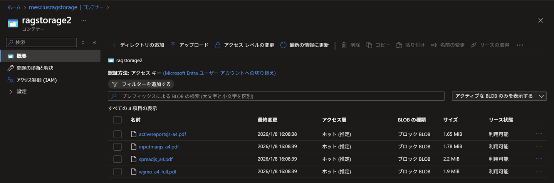554x183 pixels.
Task: Open the wijmo_a4_full.pdf blob link
Action: 158,171
